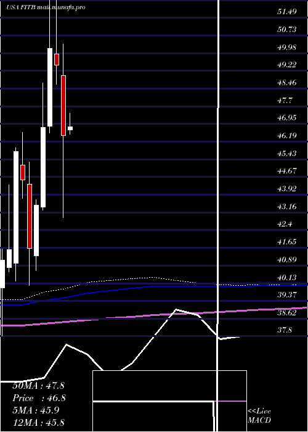
Task: Click the 47.7 price axis label
Action: click(285, 100)
